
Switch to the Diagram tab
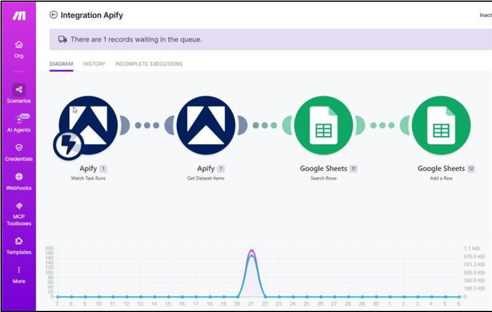[61, 64]
